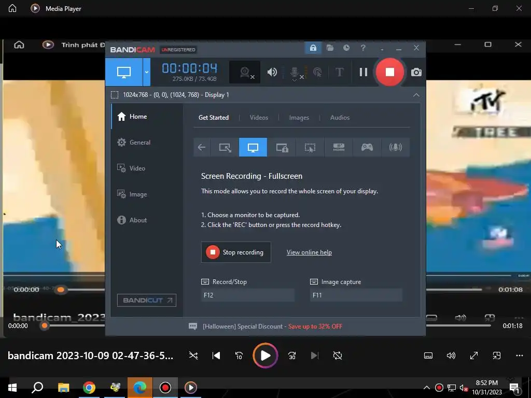Open Media Player more options menu
This screenshot has height=398, width=531.
[520, 356]
